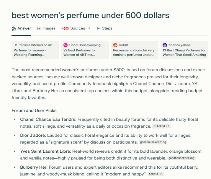
Task: Click the Yahoo Finance favicon
Action: click(165, 45)
